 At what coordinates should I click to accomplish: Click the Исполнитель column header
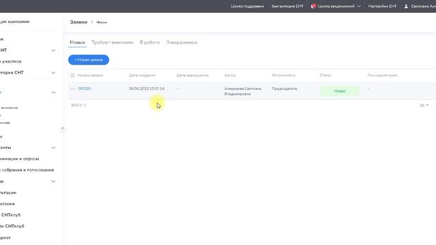pos(283,76)
